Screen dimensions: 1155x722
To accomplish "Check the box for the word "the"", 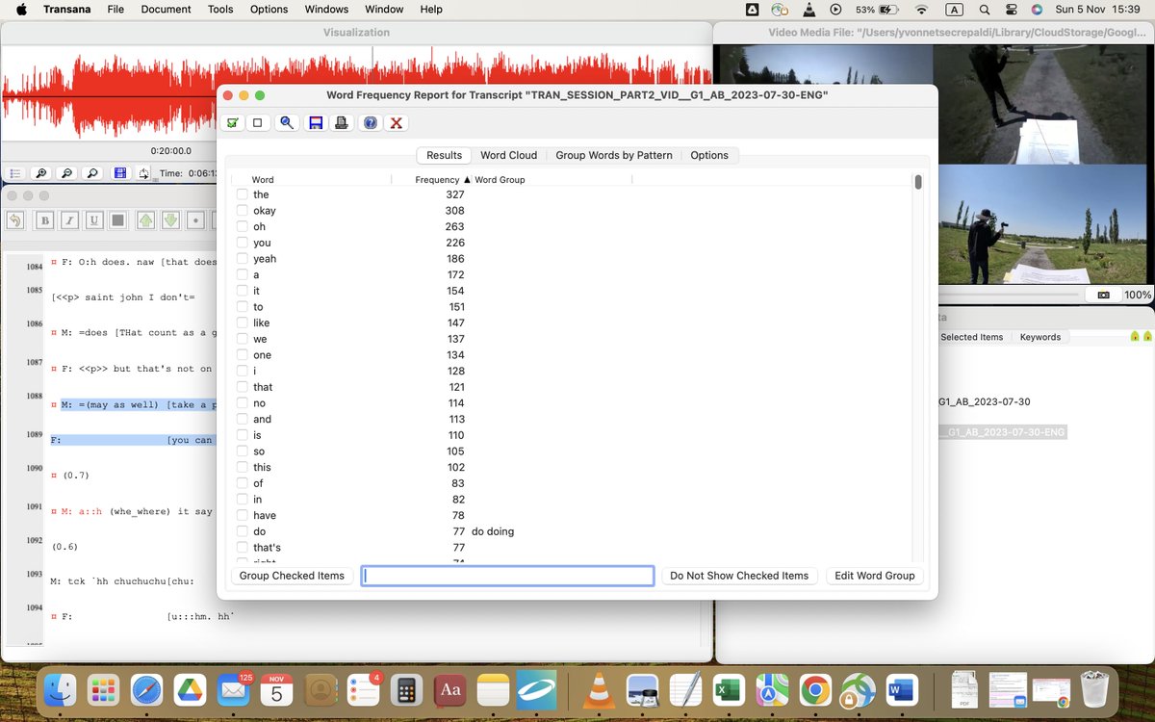I will tap(243, 194).
